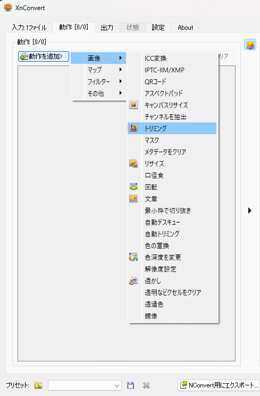Click the 色深度を変更 icon
The height and width of the screenshot is (396, 260).
133,258
